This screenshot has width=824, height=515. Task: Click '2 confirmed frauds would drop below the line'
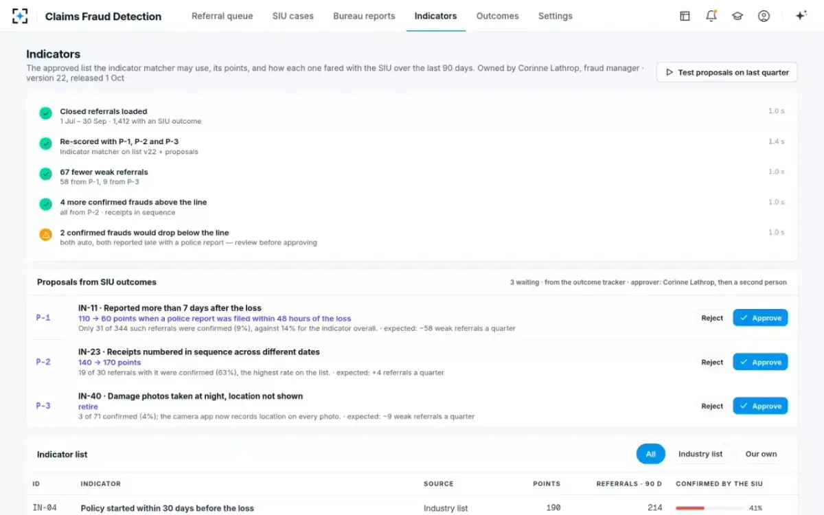[x=144, y=233]
